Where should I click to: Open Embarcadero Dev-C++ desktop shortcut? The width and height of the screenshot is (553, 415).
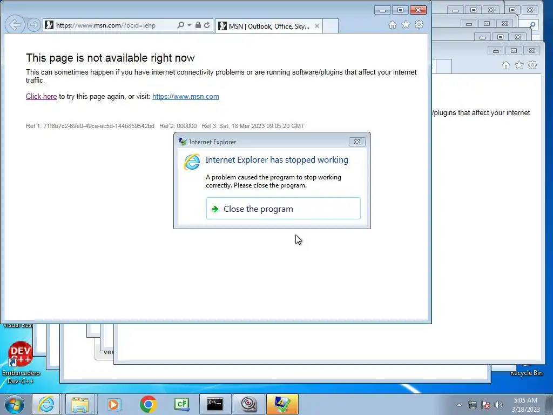[21, 362]
